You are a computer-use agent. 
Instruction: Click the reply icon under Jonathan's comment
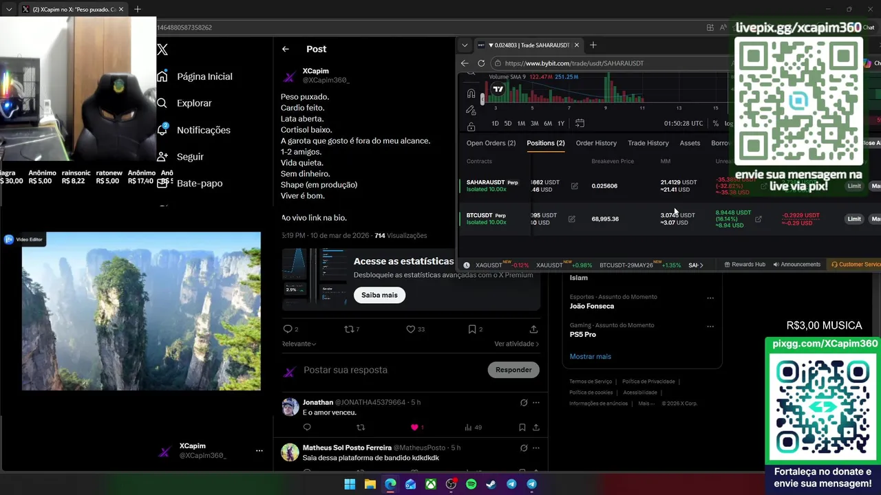[307, 428]
